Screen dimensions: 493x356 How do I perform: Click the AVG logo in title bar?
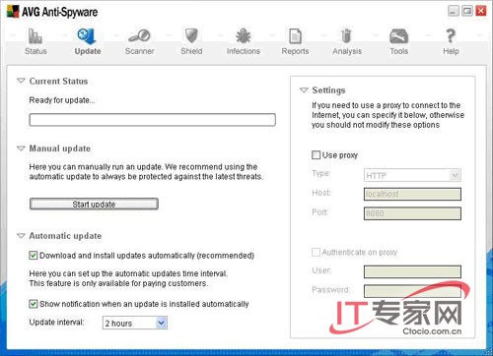(x=13, y=12)
